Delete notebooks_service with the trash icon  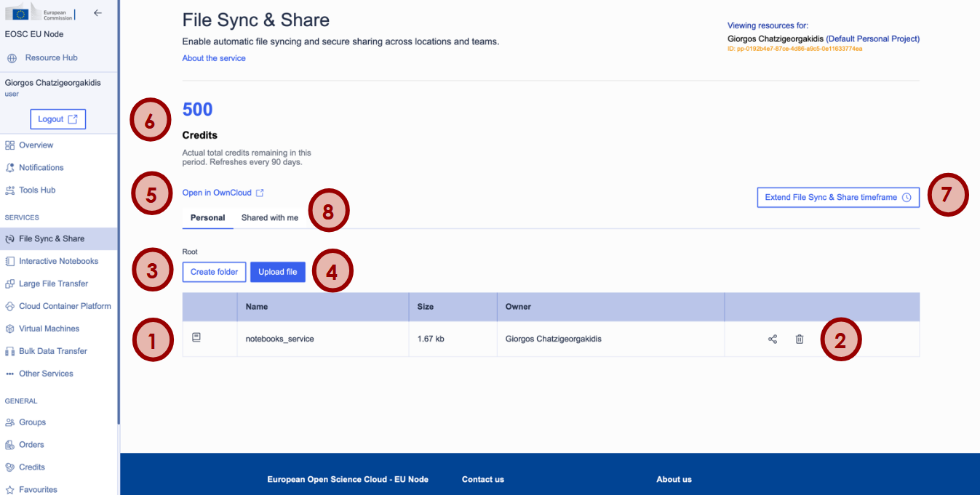coord(800,339)
